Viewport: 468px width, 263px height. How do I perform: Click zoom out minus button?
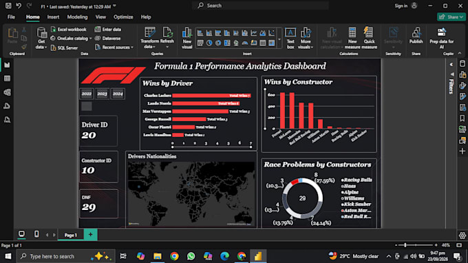click(x=396, y=245)
